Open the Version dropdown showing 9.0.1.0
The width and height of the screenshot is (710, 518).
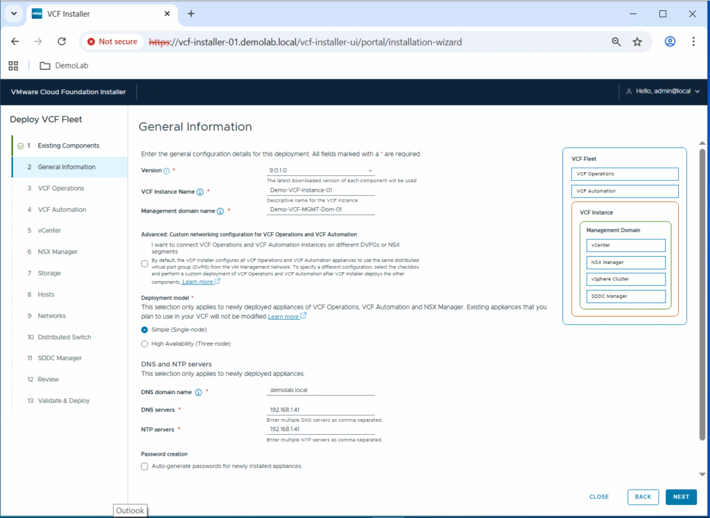coord(320,170)
